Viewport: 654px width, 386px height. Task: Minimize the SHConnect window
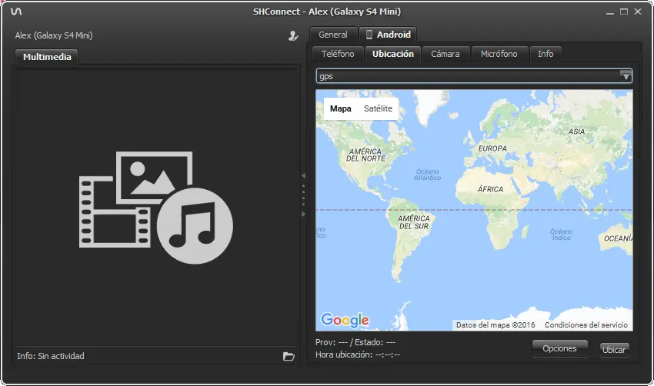[610, 12]
